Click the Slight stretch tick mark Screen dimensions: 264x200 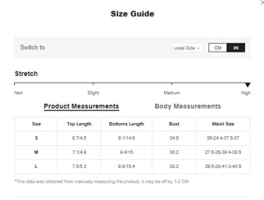[93, 84]
